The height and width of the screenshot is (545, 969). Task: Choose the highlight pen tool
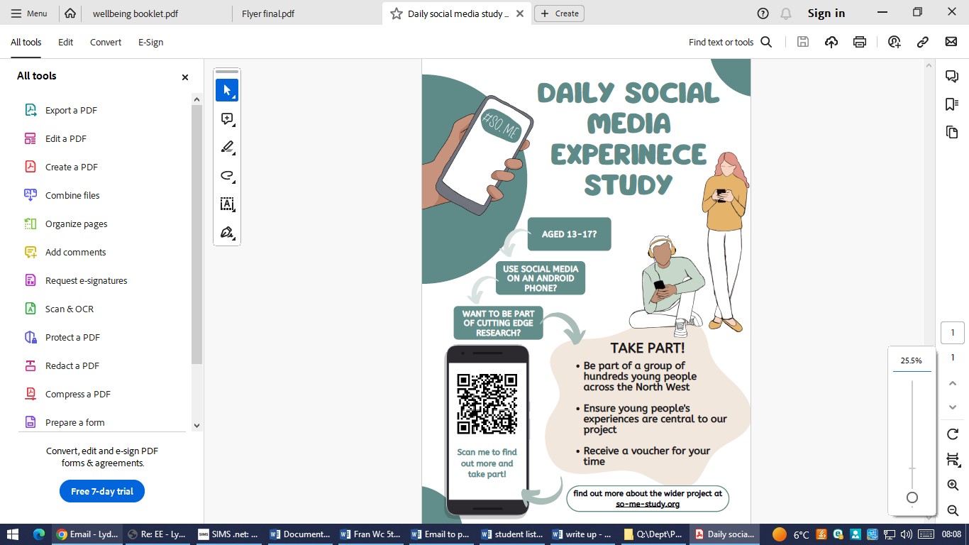pyautogui.click(x=227, y=147)
